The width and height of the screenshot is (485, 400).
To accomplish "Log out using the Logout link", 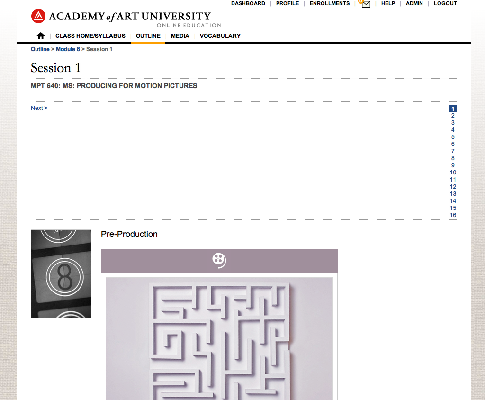I will pyautogui.click(x=445, y=3).
